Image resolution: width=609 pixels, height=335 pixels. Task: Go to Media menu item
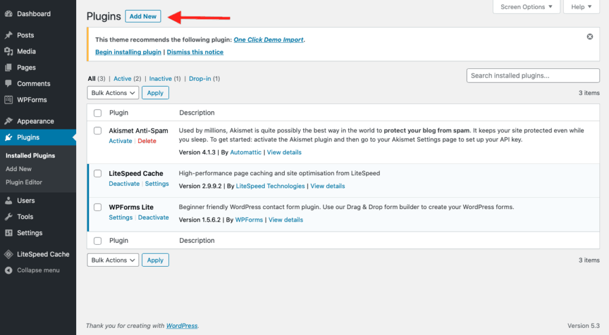(26, 51)
